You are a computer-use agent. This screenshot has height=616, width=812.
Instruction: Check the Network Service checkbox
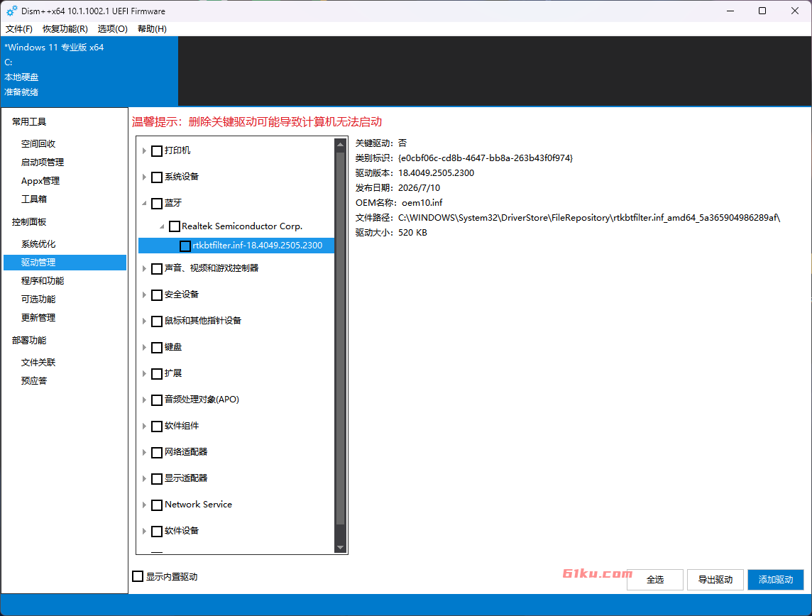pyautogui.click(x=157, y=505)
